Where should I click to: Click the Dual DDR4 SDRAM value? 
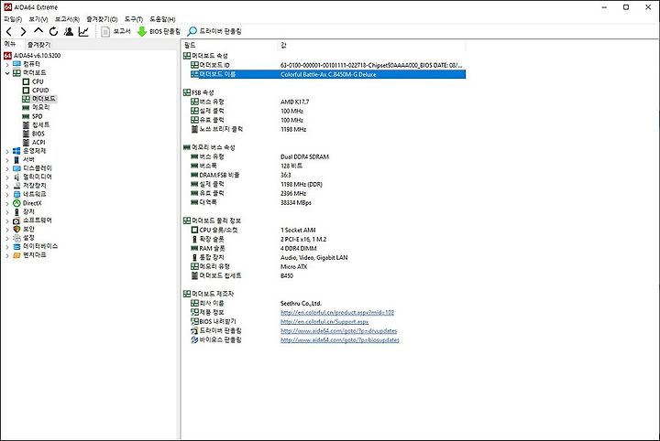pos(304,156)
